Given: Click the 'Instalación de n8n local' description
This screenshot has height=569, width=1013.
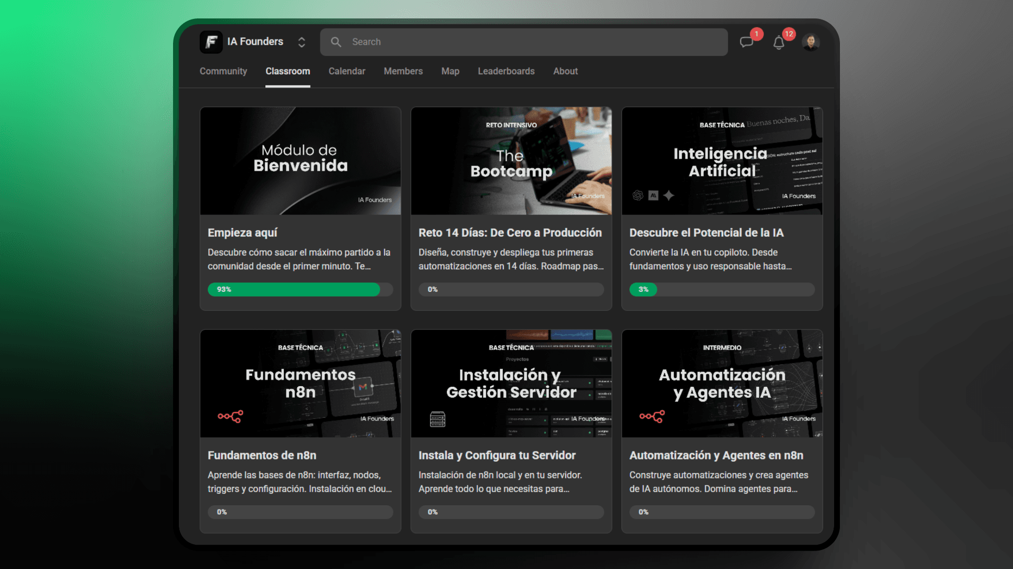Looking at the screenshot, I should (x=500, y=482).
